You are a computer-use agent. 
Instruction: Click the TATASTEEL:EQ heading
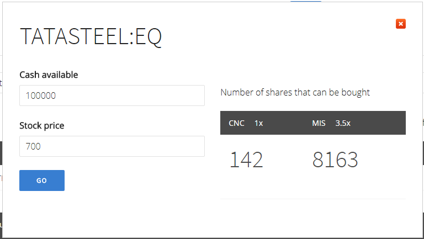91,36
